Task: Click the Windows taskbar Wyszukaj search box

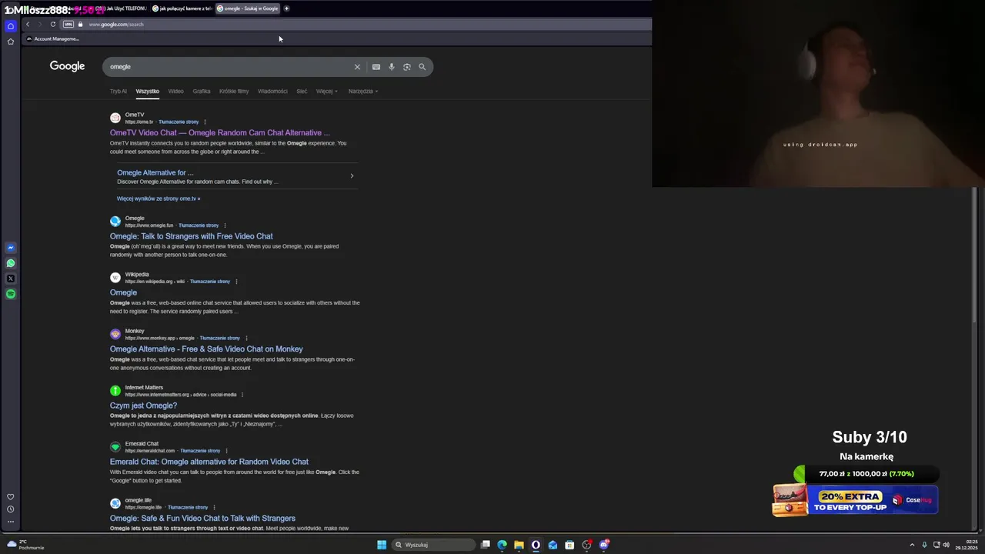Action: pos(434,545)
